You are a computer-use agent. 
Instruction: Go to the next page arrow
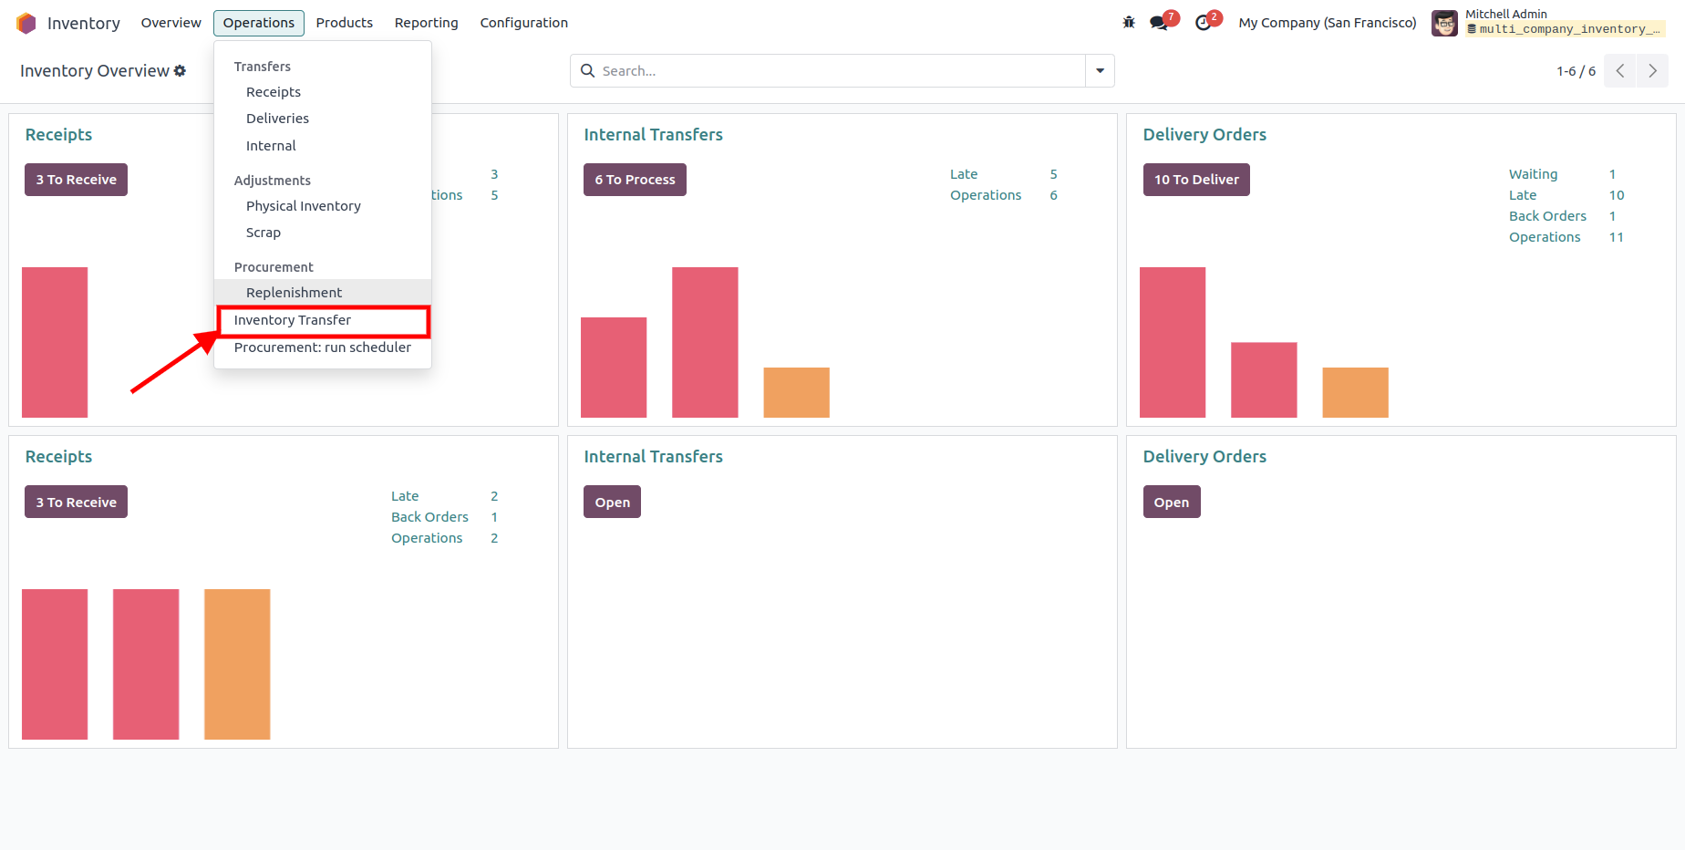pyautogui.click(x=1652, y=71)
